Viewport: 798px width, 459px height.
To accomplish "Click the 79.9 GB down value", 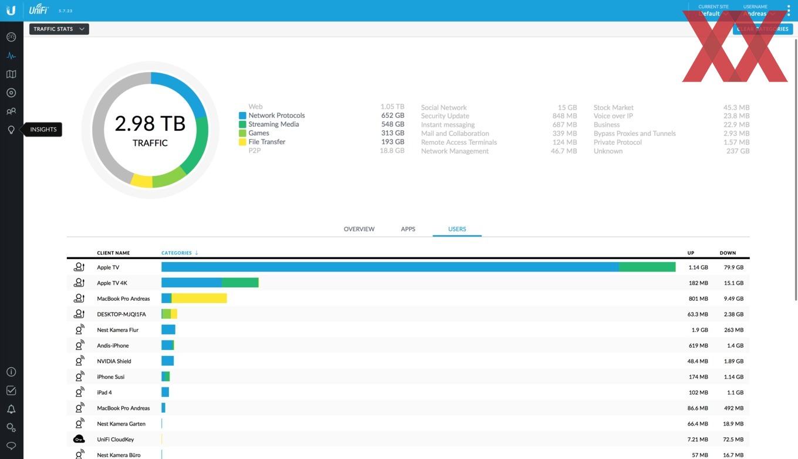I will 733,267.
